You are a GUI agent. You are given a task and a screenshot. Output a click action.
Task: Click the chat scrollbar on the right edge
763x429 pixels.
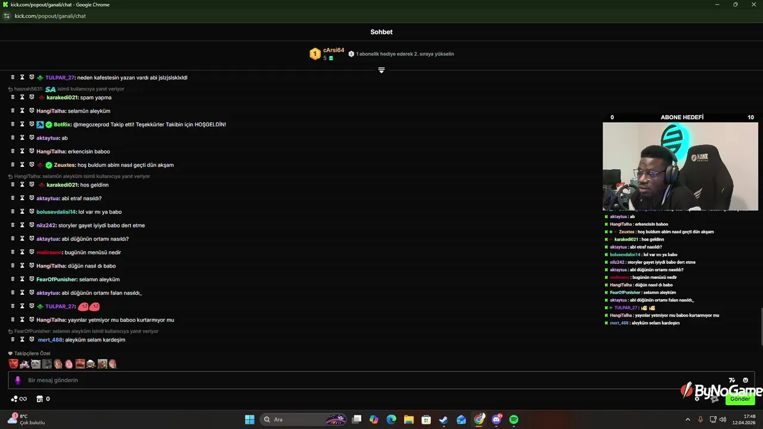[x=761, y=326]
